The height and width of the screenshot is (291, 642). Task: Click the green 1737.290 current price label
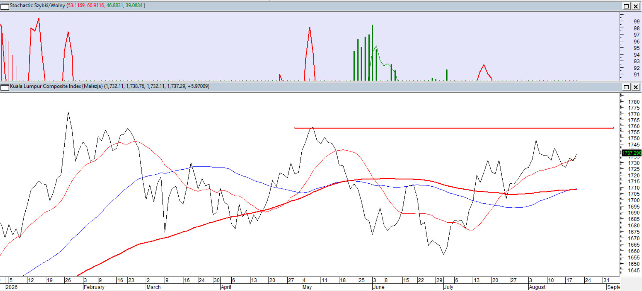pos(632,153)
